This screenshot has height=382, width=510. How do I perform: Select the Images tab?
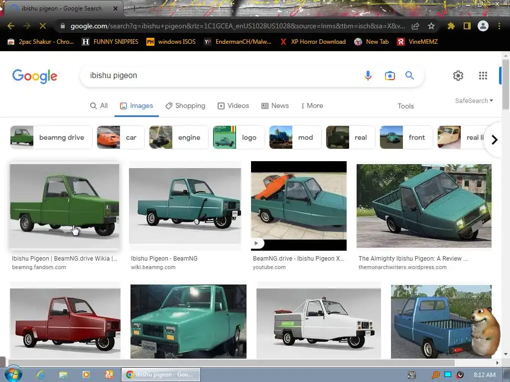[x=136, y=106]
